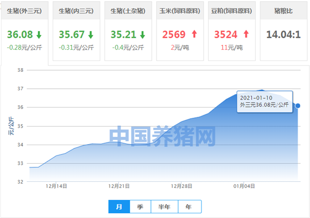Image resolution: width=310 pixels, height=218 pixels.
Task: Open the 猪粮比 ratio card
Action: click(x=284, y=31)
